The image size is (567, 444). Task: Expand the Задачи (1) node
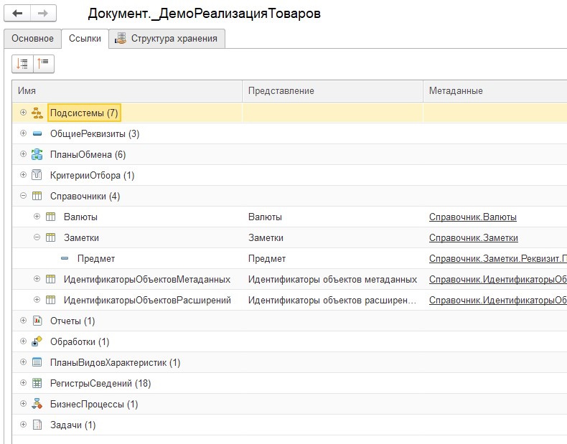coord(23,424)
